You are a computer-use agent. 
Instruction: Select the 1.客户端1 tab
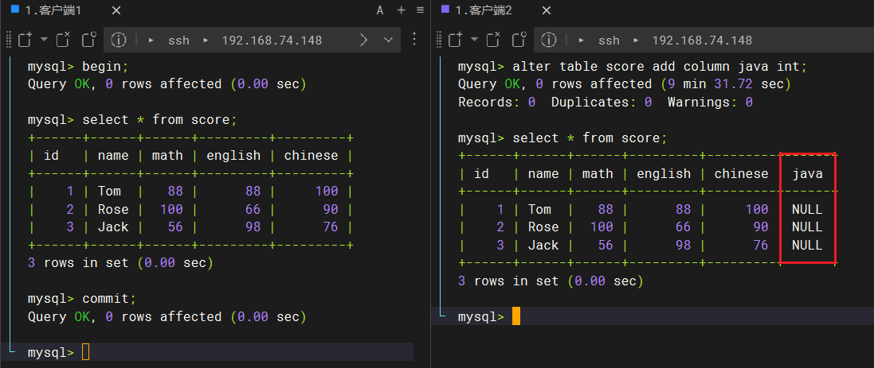[53, 10]
